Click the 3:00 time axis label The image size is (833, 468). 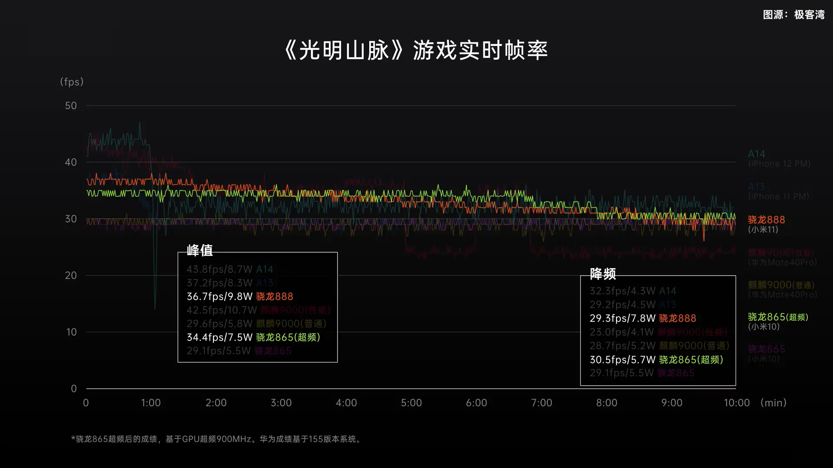click(x=281, y=403)
